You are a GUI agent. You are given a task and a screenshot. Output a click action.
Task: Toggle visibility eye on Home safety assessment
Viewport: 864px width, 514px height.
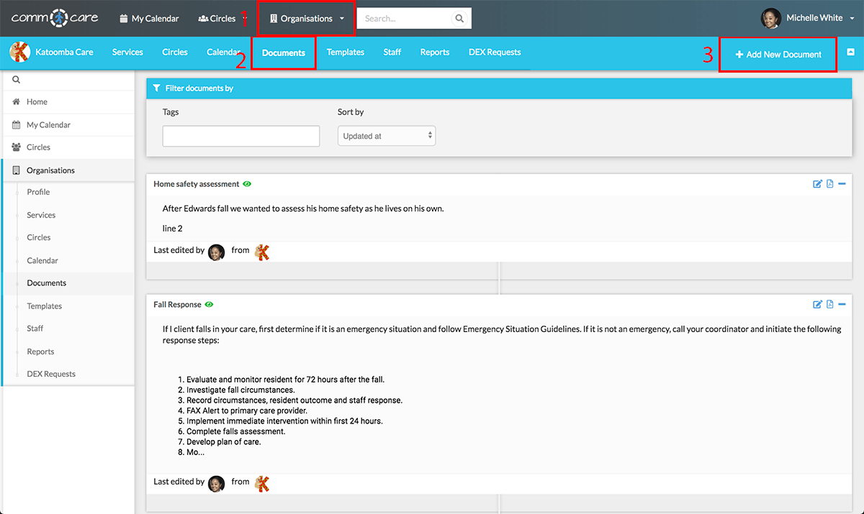tap(247, 184)
